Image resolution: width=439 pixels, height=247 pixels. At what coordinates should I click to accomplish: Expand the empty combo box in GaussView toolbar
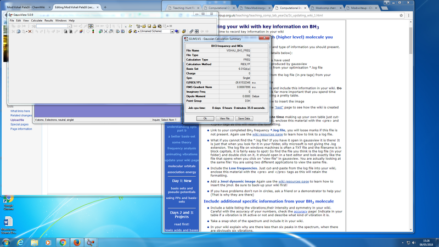tap(69, 26)
